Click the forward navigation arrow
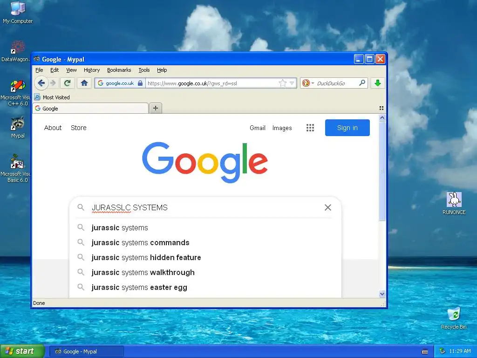The height and width of the screenshot is (358, 477). (x=53, y=83)
